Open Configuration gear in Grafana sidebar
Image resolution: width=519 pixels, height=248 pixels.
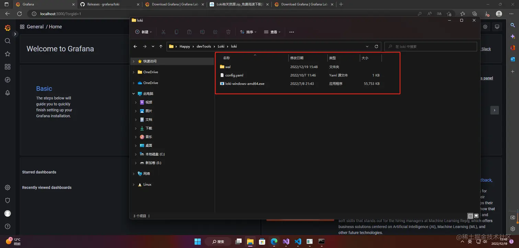pyautogui.click(x=8, y=188)
